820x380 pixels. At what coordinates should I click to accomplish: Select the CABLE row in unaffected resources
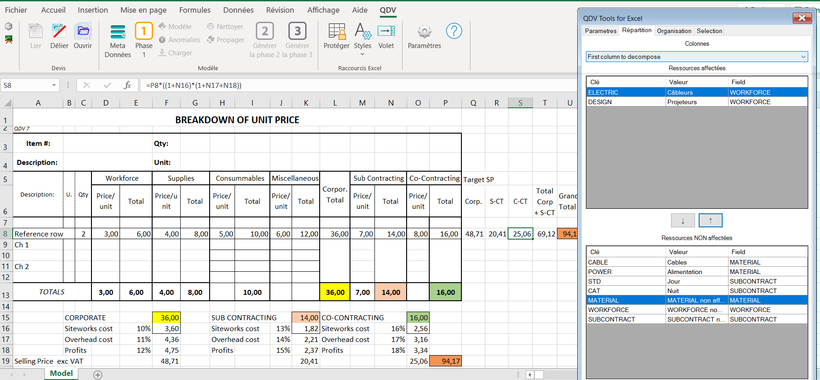697,262
